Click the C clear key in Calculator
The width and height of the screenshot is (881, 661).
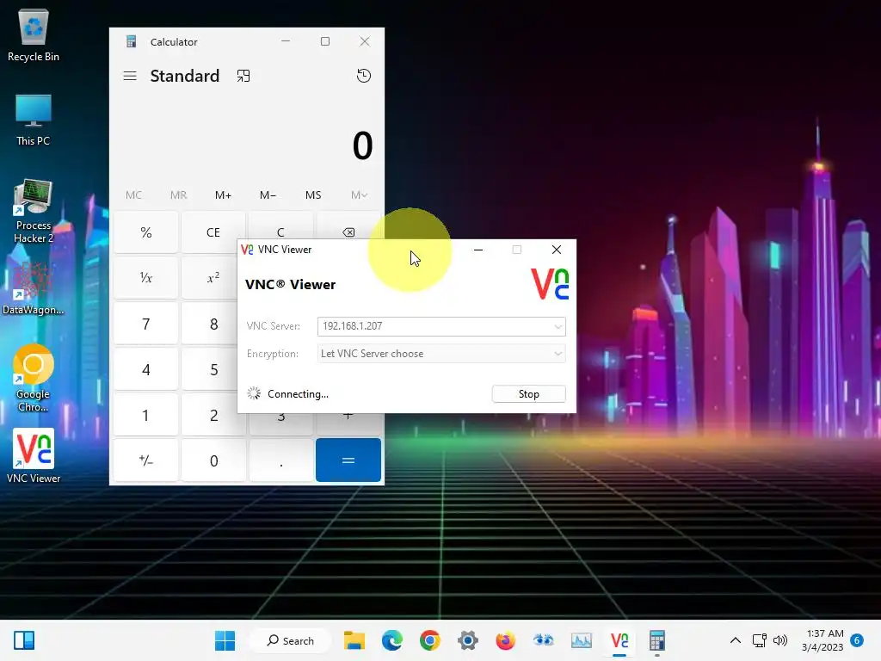[281, 225]
